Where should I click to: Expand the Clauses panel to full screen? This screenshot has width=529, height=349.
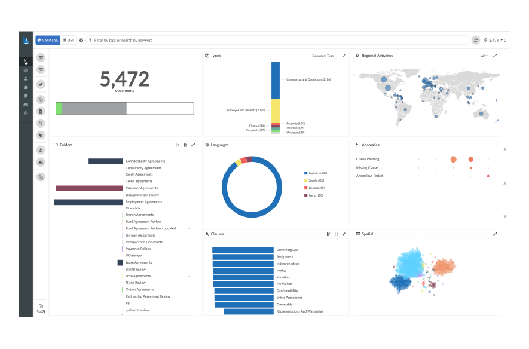tap(344, 234)
